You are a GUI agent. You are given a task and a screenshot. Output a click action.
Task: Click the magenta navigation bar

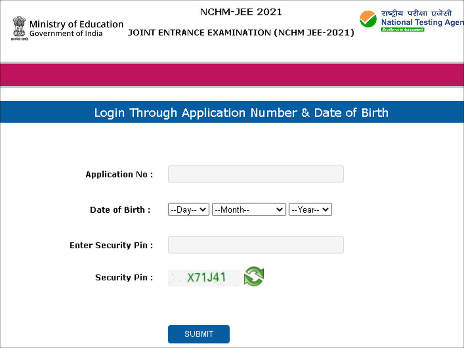point(232,75)
